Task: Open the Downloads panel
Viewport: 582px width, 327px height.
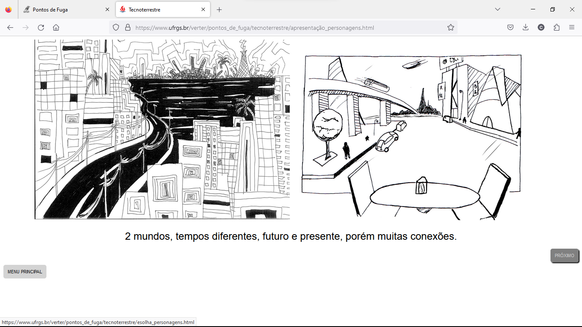Action: pos(526,28)
